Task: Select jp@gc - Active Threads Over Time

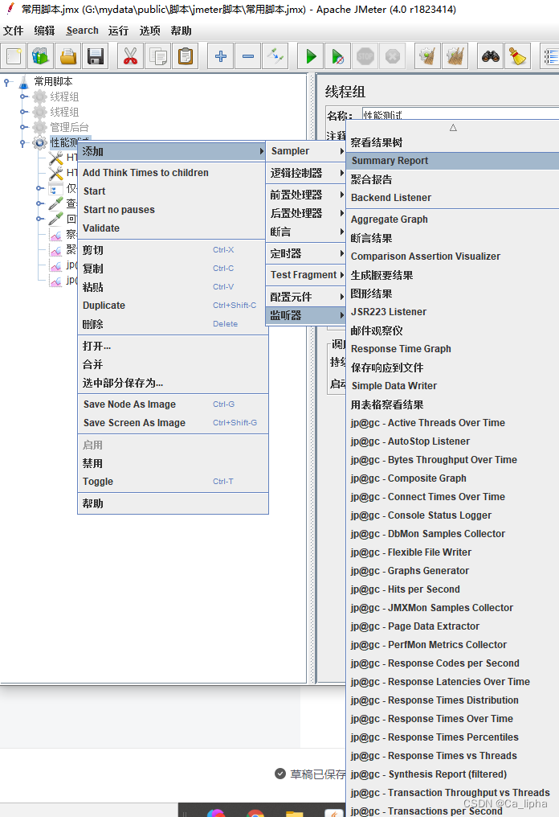Action: coord(452,423)
